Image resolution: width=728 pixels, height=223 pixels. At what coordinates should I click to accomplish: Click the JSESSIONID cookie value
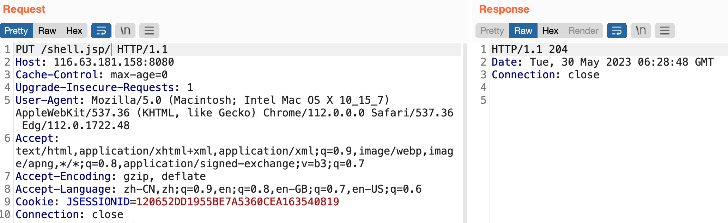click(x=238, y=202)
